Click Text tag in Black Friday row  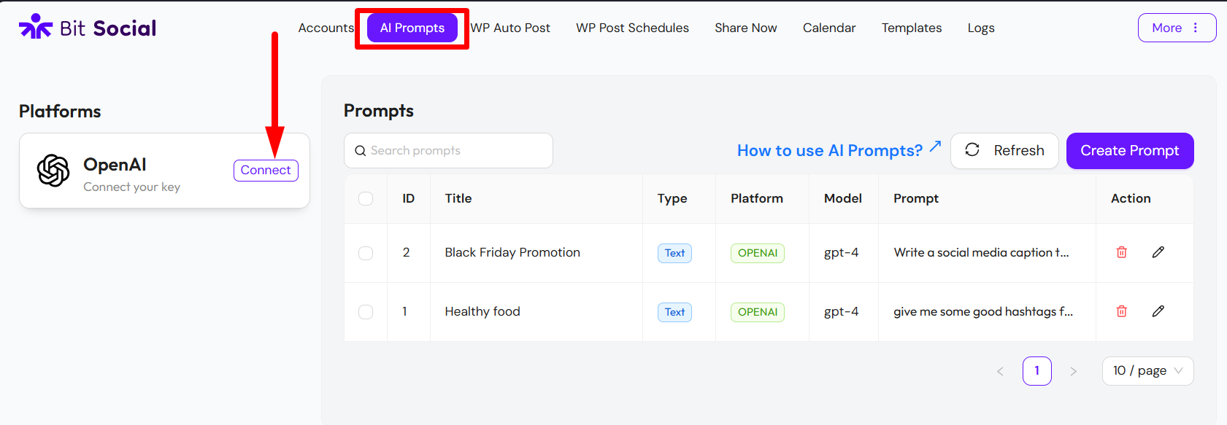(x=674, y=253)
